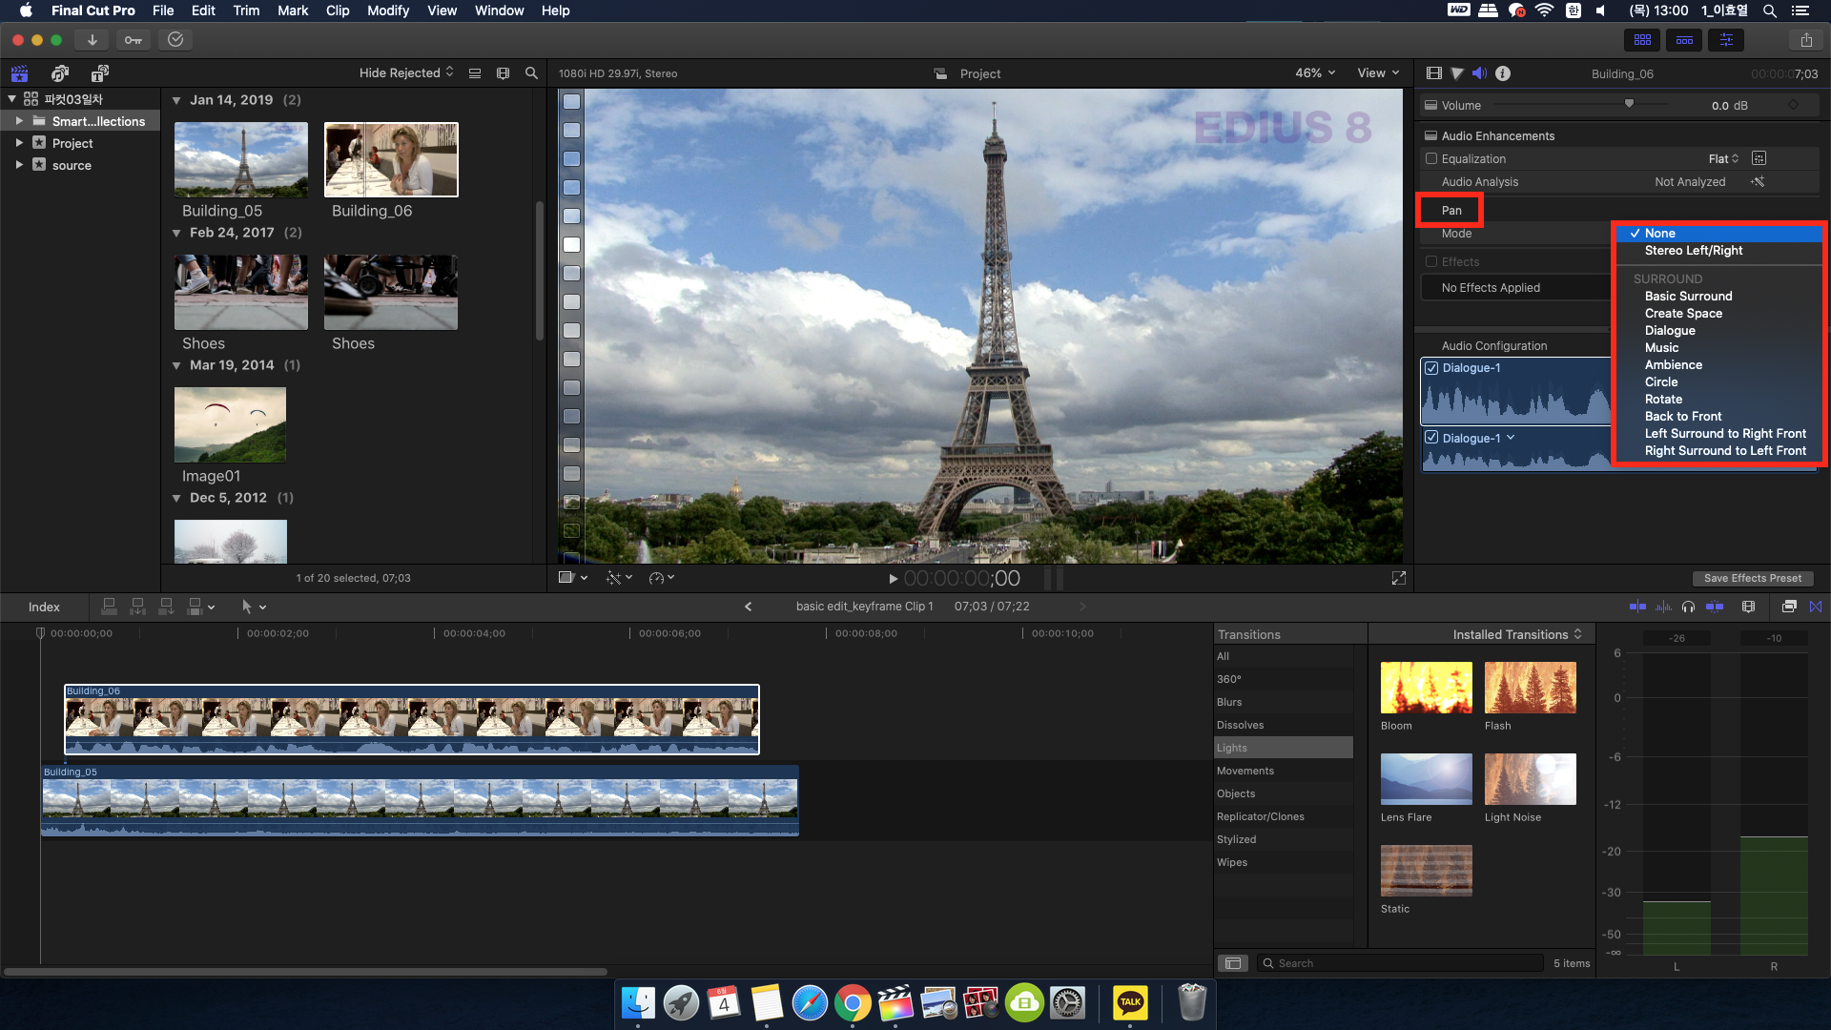Enable the Effects checkbox

(1431, 262)
